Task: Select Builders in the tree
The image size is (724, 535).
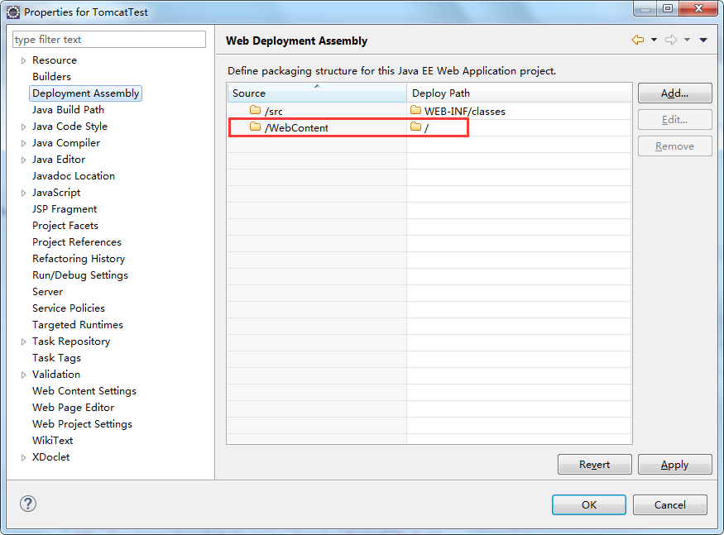Action: click(x=51, y=77)
